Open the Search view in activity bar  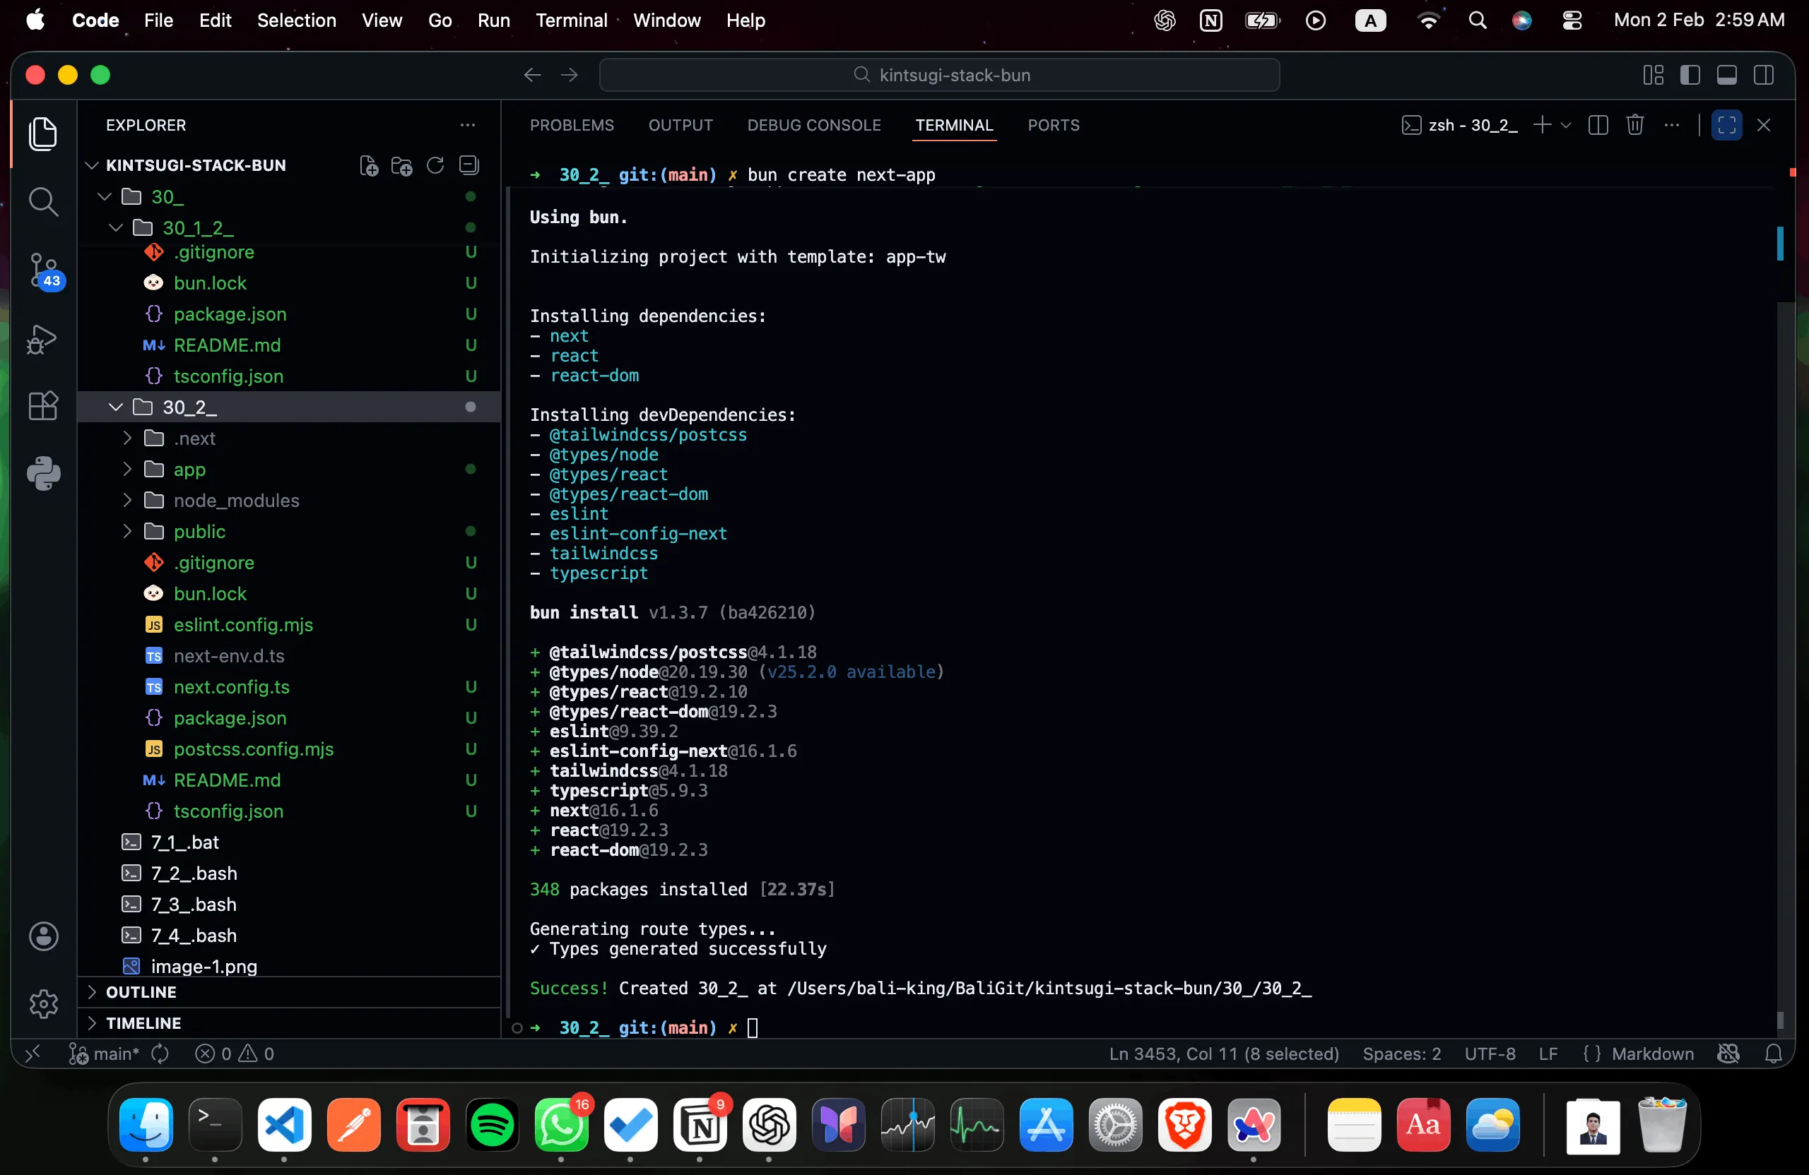coord(43,202)
